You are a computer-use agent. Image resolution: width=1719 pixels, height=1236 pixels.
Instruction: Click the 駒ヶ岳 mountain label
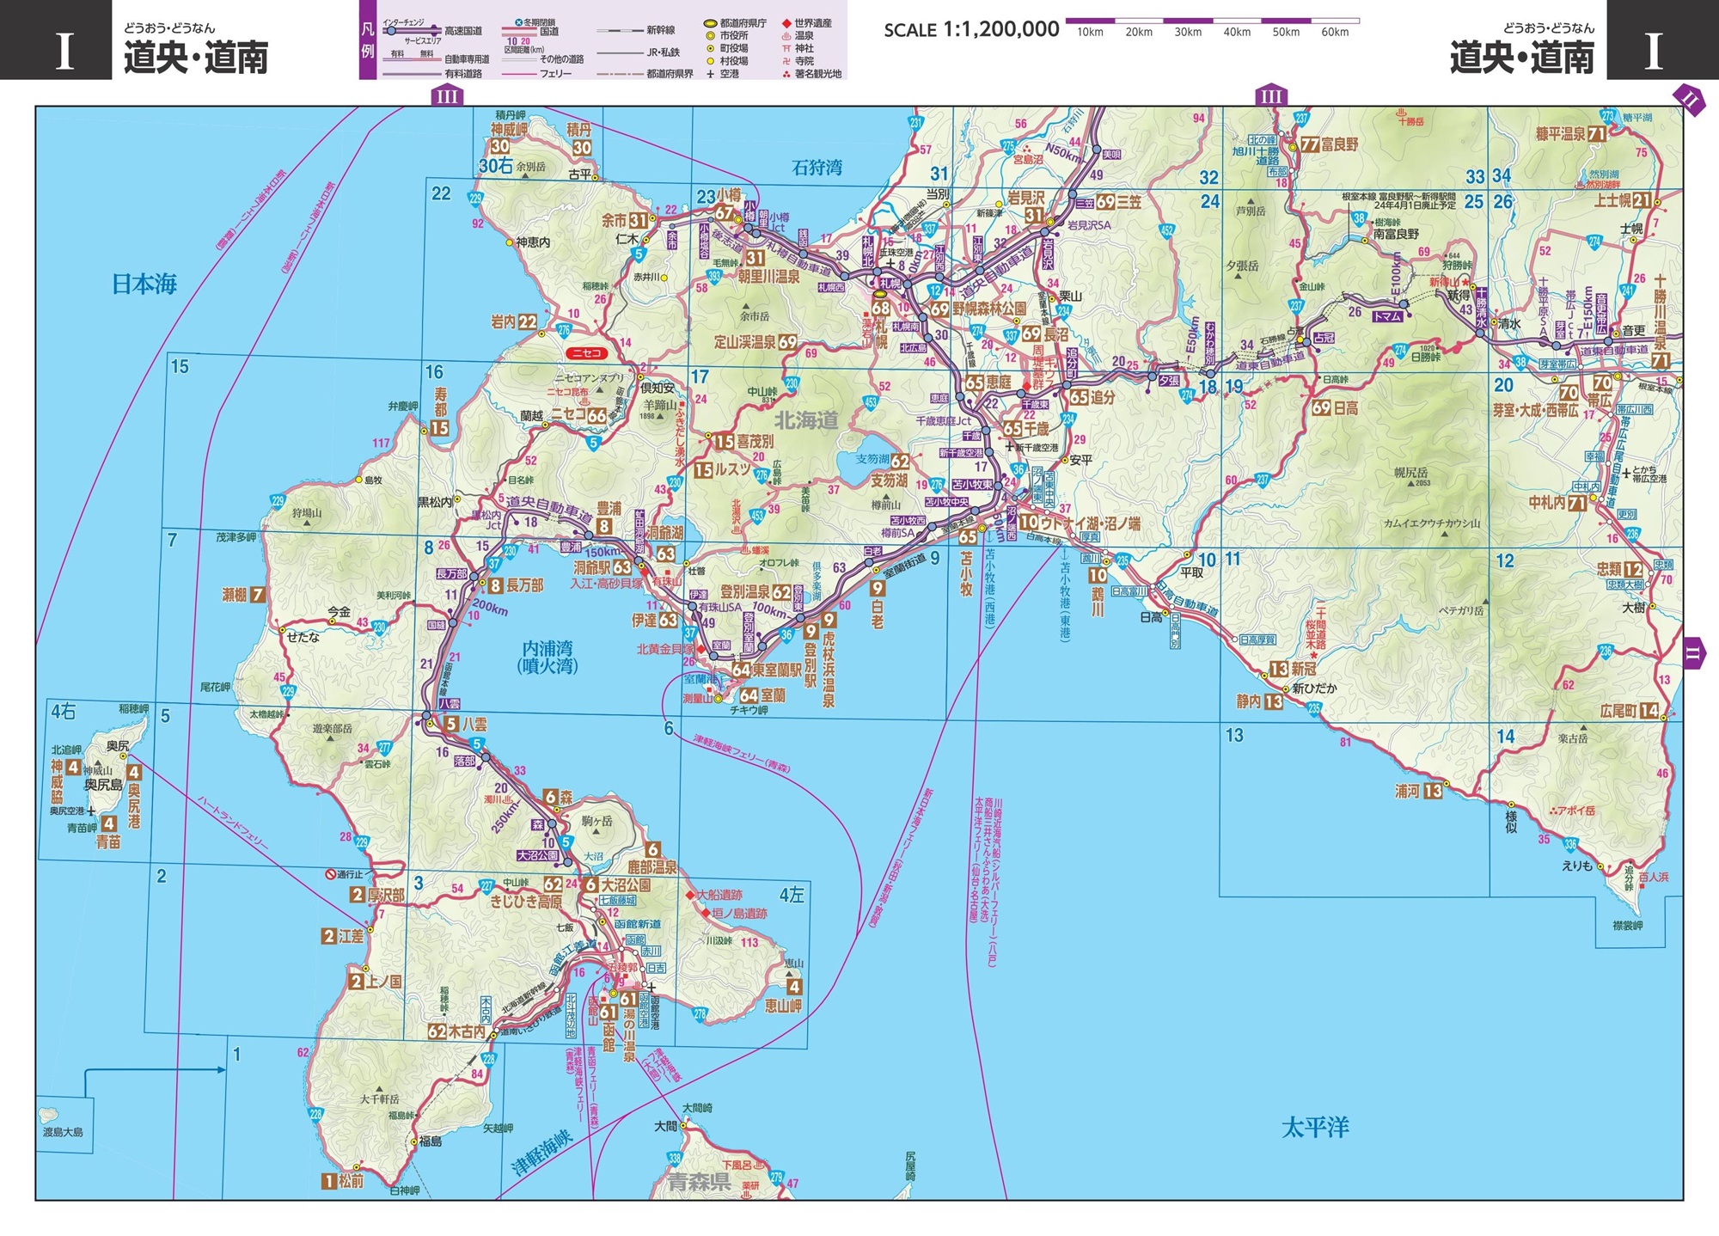pos(596,821)
